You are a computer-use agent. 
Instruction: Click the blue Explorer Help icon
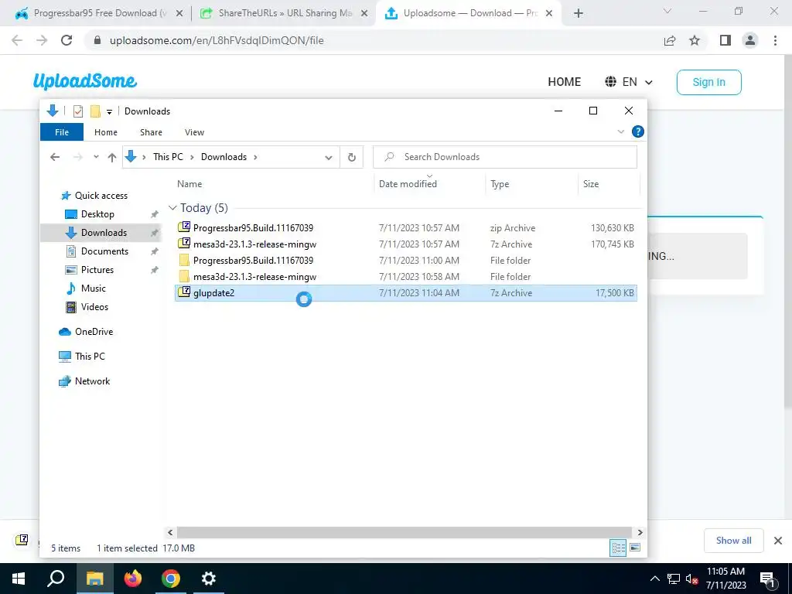[x=638, y=131]
